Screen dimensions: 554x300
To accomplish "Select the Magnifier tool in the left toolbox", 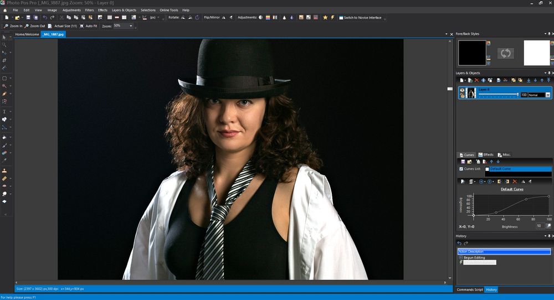I will tap(4, 45).
